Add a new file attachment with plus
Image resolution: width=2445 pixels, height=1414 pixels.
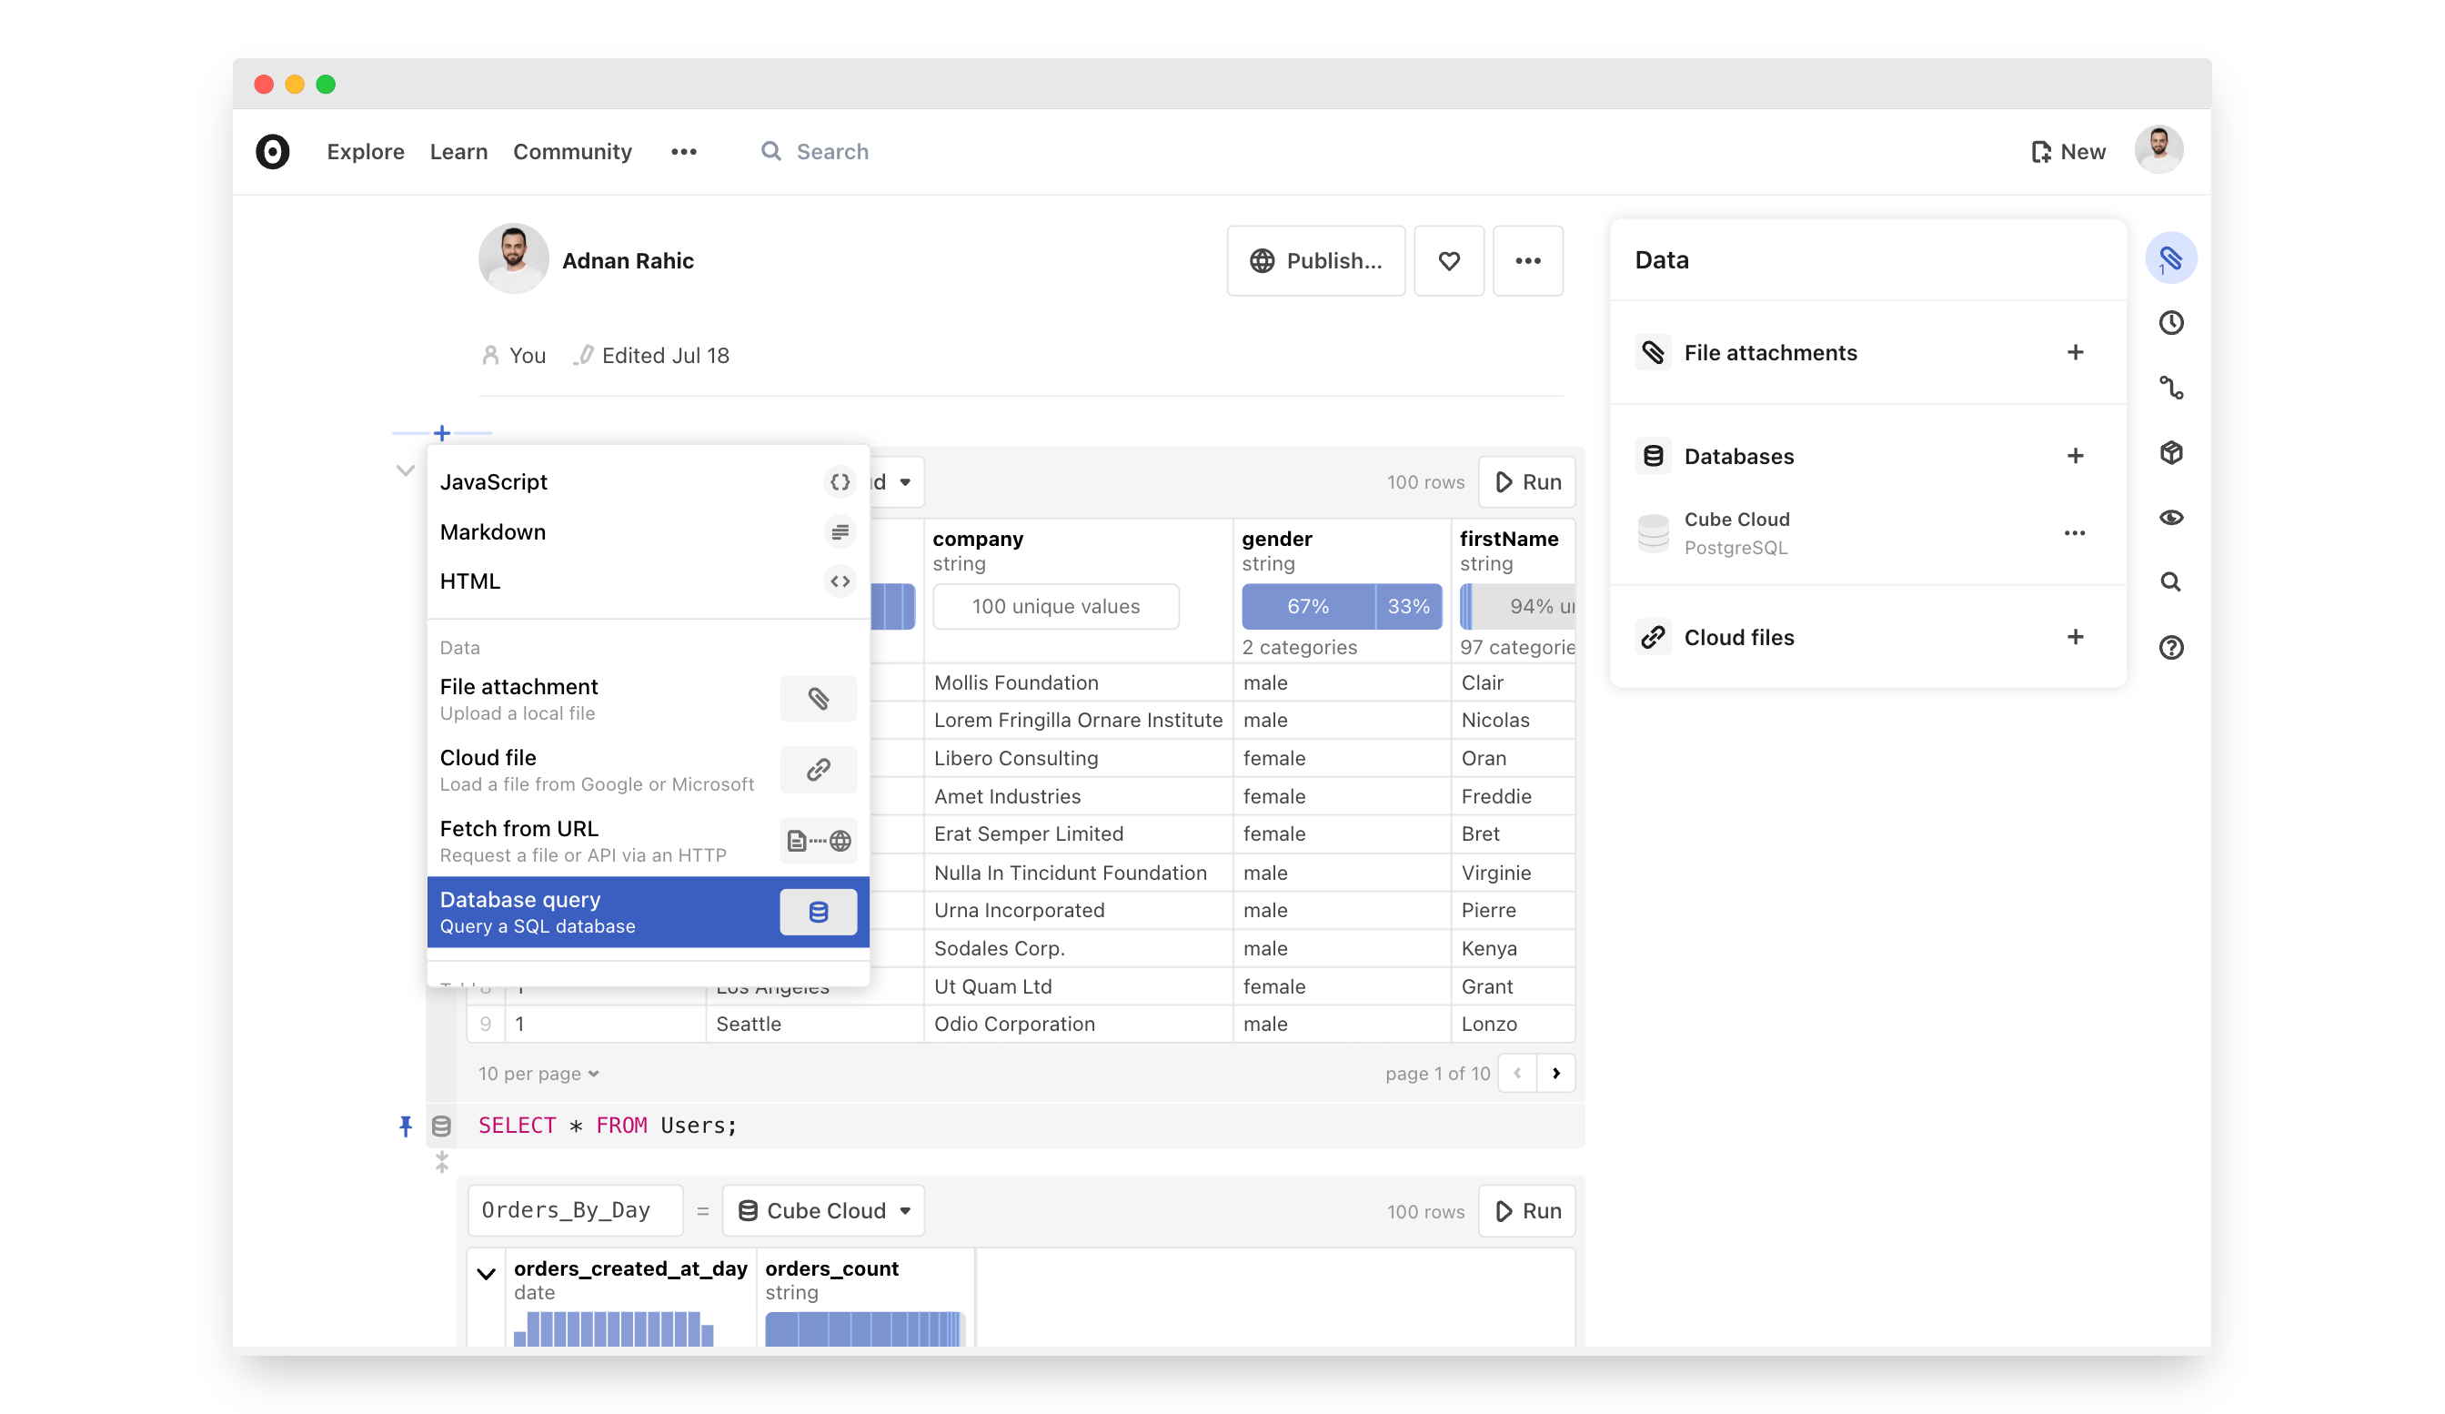click(2075, 352)
